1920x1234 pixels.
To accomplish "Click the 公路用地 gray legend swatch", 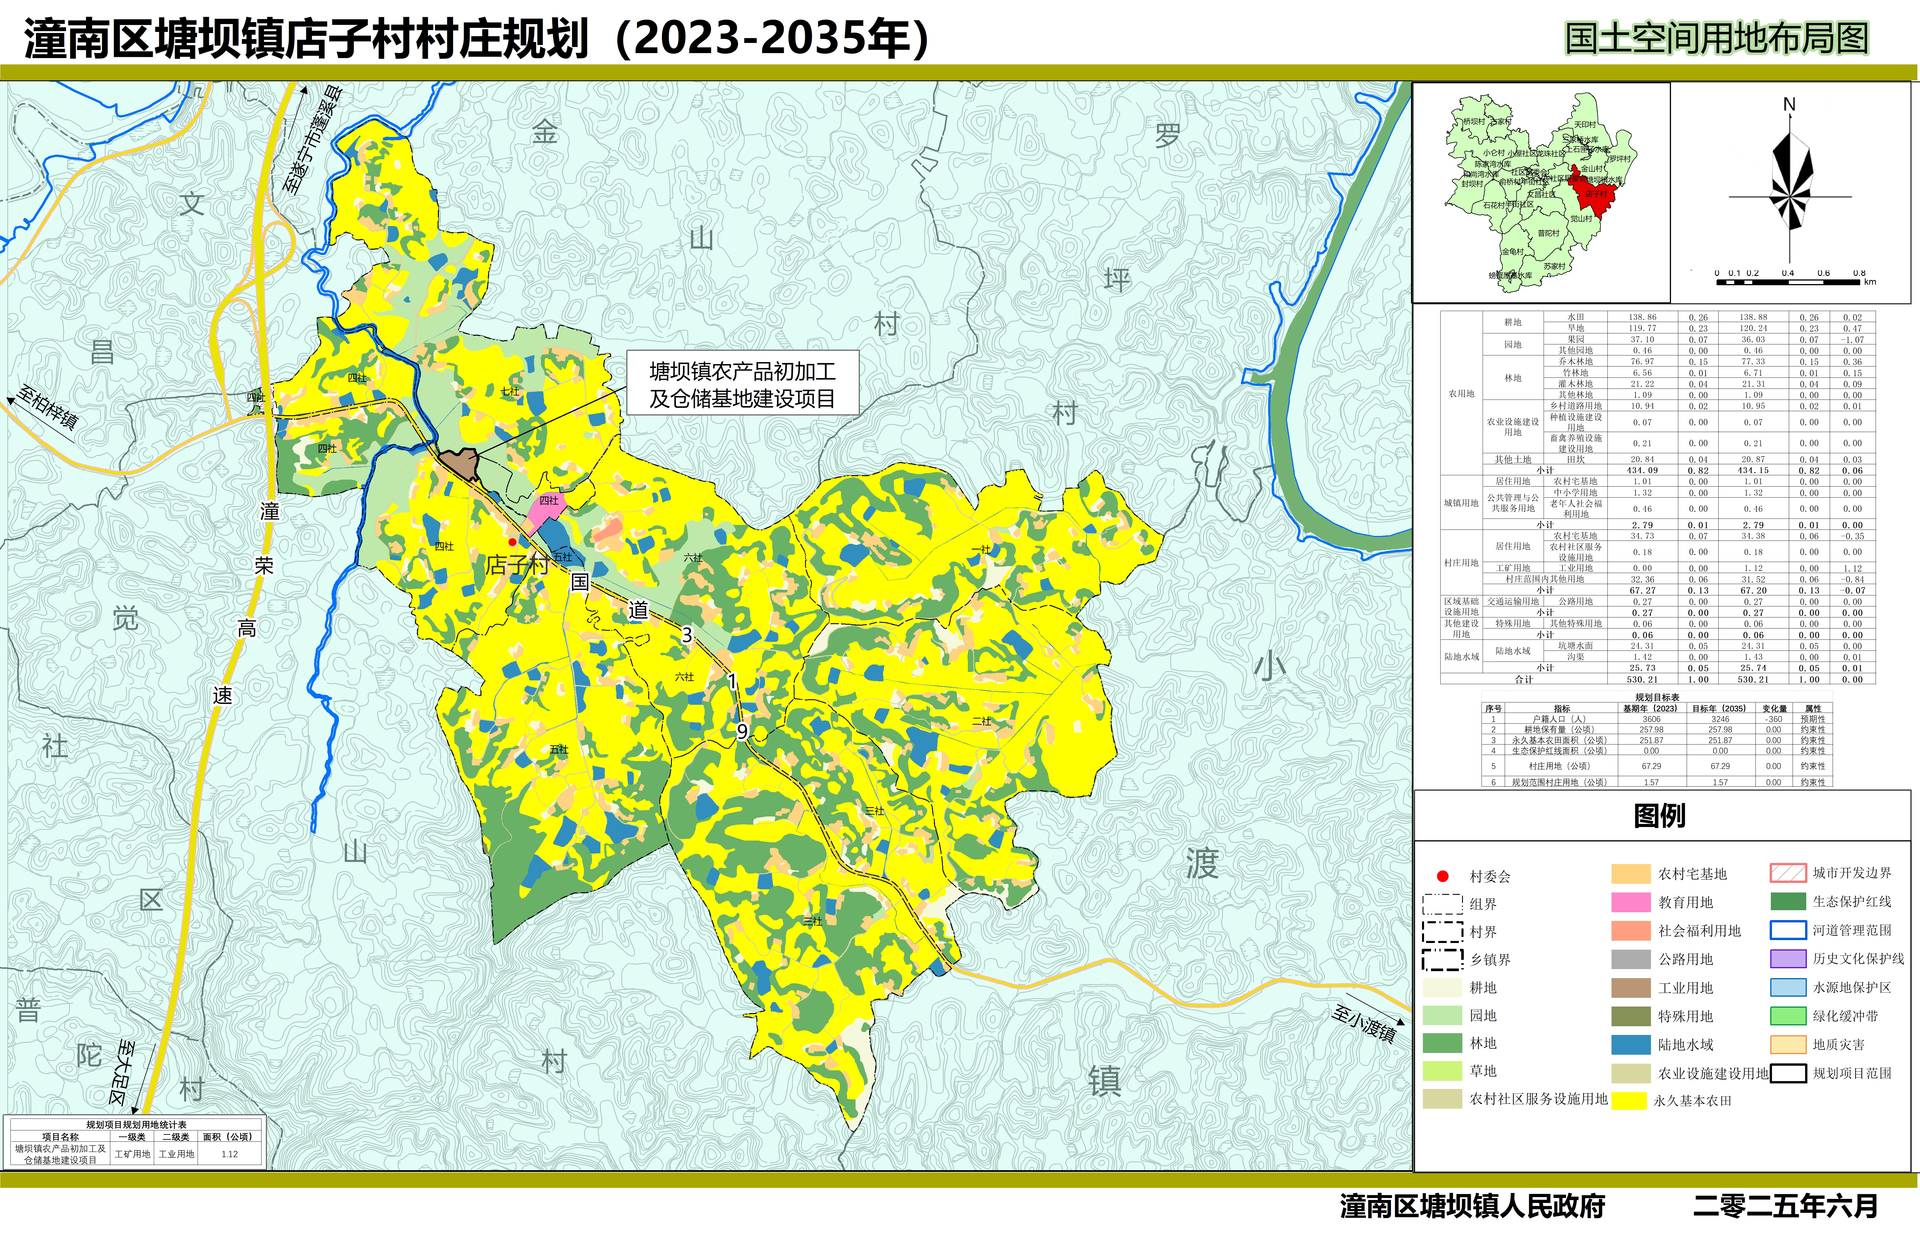I will coord(1632,959).
